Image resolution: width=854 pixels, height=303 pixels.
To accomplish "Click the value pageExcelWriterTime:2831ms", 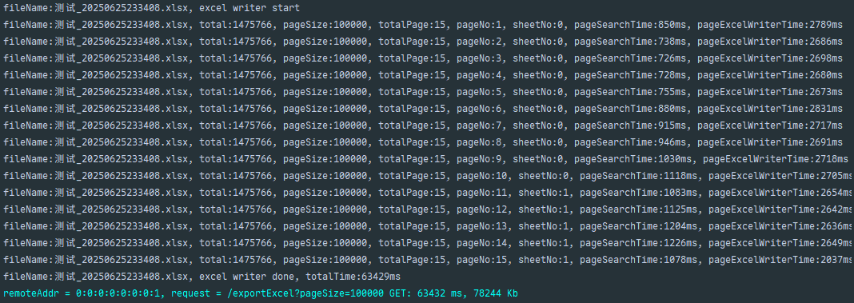I will (770, 109).
